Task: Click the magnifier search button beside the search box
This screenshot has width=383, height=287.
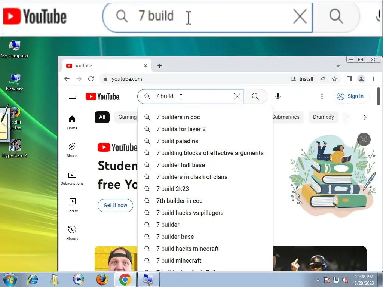Action: (x=255, y=96)
